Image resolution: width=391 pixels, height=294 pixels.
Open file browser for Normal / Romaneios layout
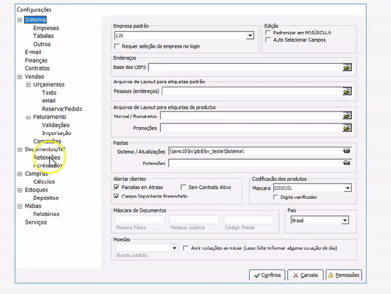point(347,116)
